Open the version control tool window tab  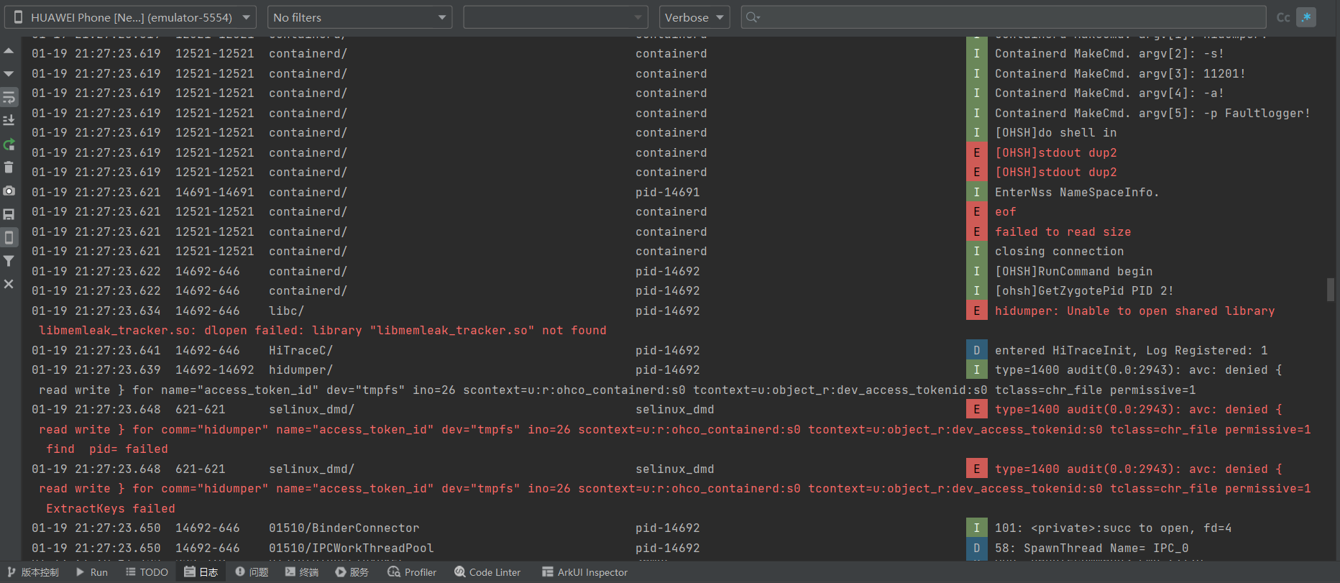pyautogui.click(x=33, y=572)
